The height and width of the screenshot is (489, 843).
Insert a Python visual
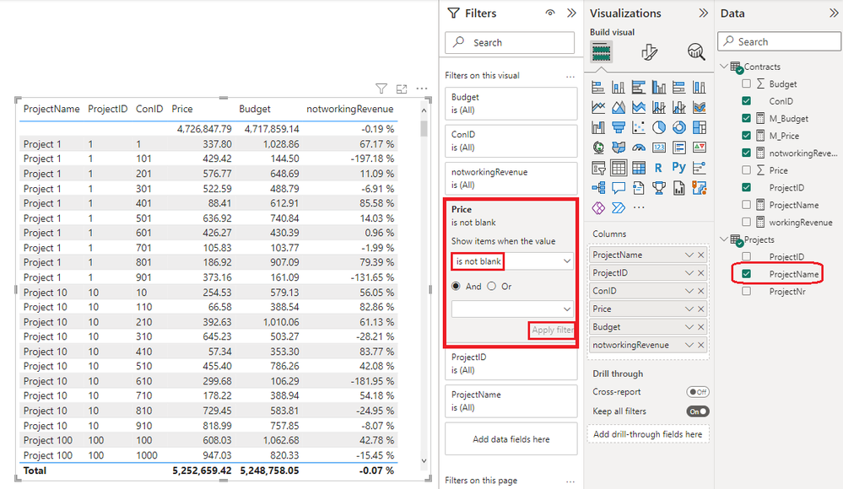[x=679, y=168]
